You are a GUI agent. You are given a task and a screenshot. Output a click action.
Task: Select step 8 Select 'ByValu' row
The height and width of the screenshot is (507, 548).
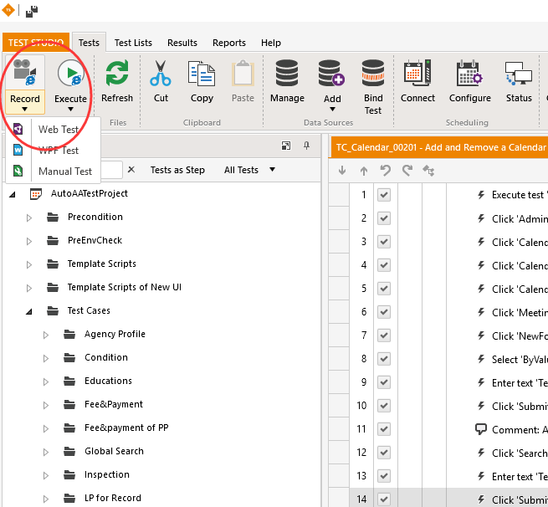(438, 359)
